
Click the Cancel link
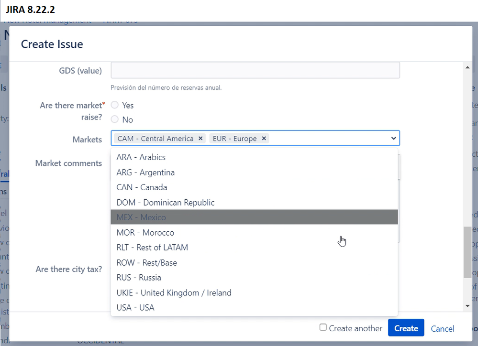pos(442,328)
